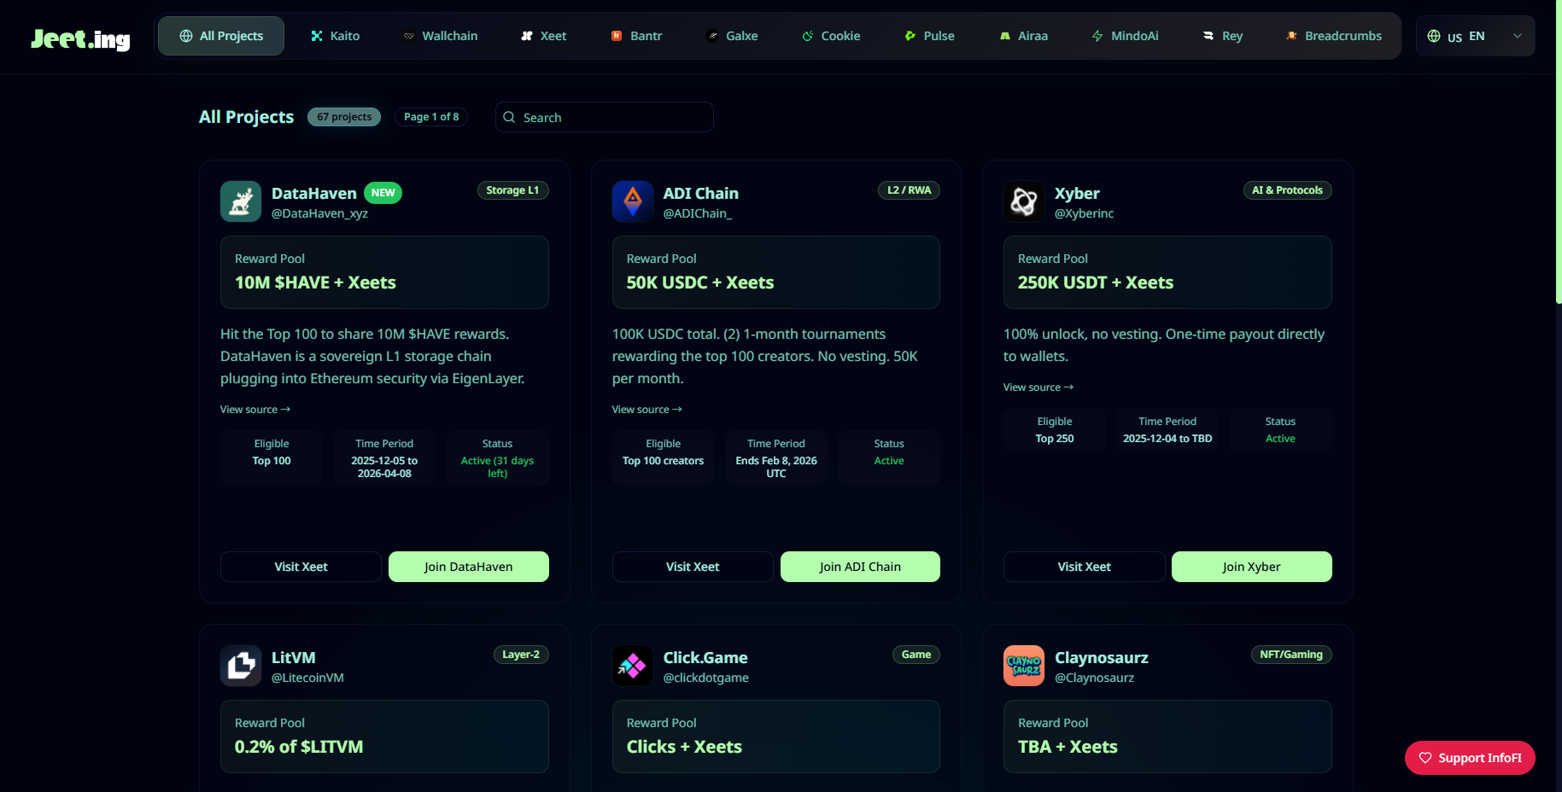The width and height of the screenshot is (1562, 792).
Task: Switch to the Cookie tab
Action: 831,36
